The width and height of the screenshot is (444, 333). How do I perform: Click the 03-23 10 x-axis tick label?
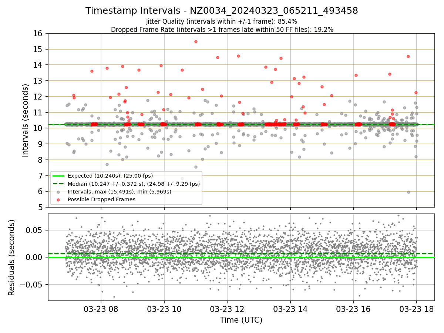(164, 309)
